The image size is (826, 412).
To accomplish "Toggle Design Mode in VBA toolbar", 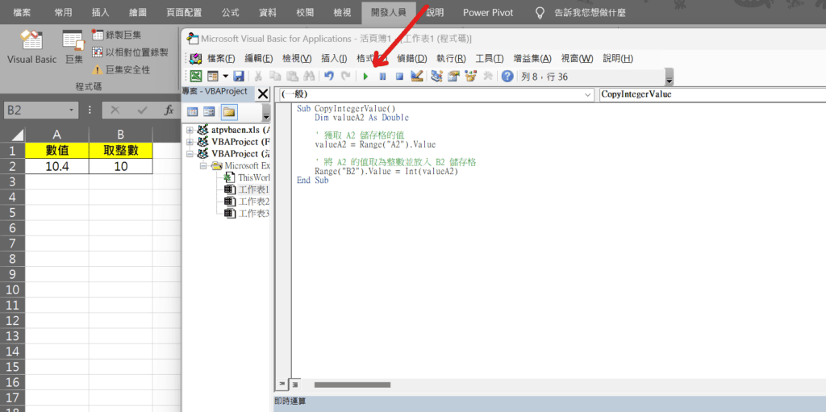I will tap(416, 77).
